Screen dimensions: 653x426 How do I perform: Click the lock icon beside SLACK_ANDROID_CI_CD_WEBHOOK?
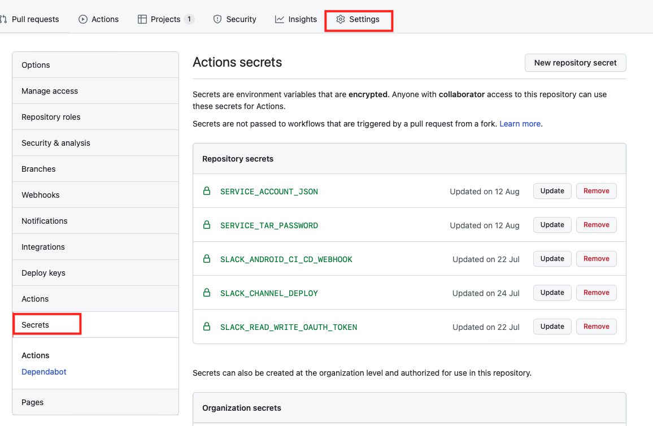coord(207,259)
